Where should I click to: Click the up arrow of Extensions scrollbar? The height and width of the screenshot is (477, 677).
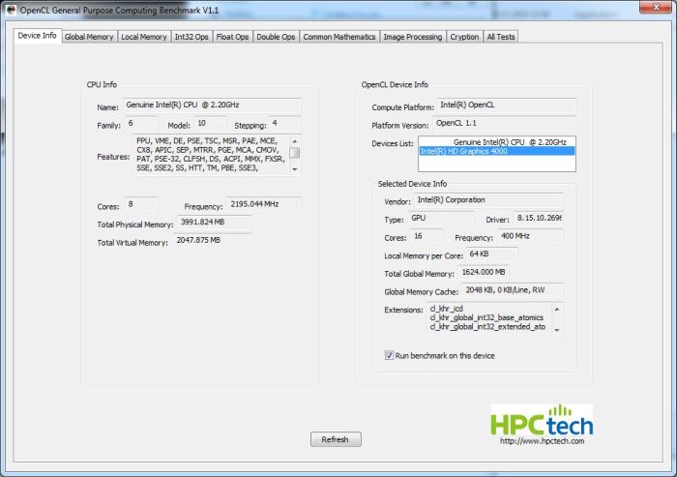coord(557,309)
